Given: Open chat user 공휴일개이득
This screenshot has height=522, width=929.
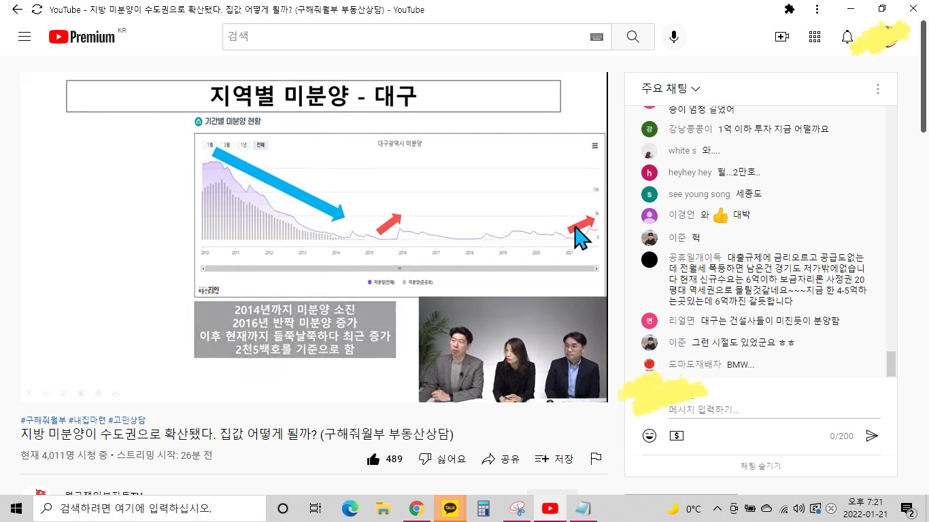Looking at the screenshot, I should click(x=695, y=258).
